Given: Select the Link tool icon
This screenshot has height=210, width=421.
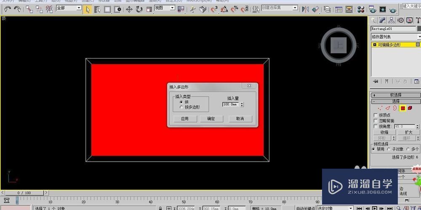Looking at the screenshot, I should pyautogui.click(x=29, y=9).
